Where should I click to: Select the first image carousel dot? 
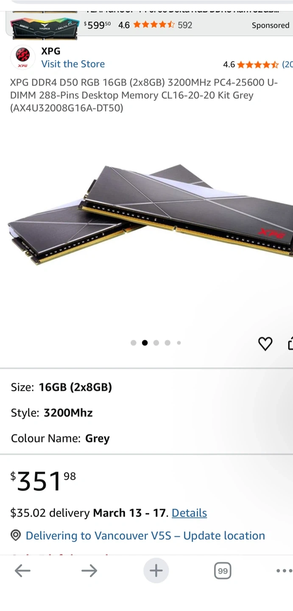point(134,343)
